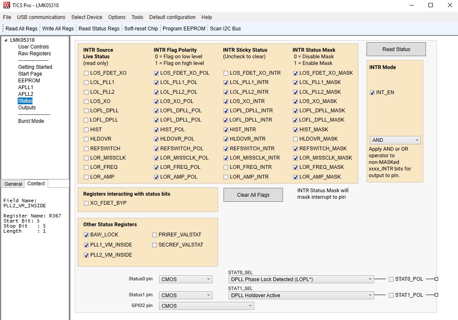Click Soft-reset Chip toolbar item

point(141,29)
